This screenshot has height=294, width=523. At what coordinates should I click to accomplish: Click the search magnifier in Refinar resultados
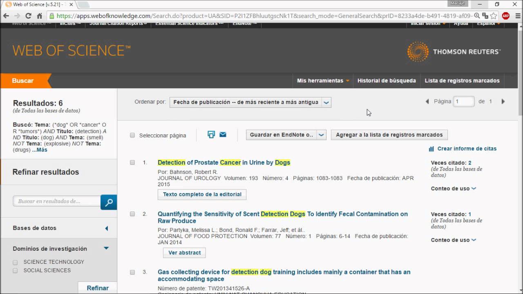coord(109,202)
